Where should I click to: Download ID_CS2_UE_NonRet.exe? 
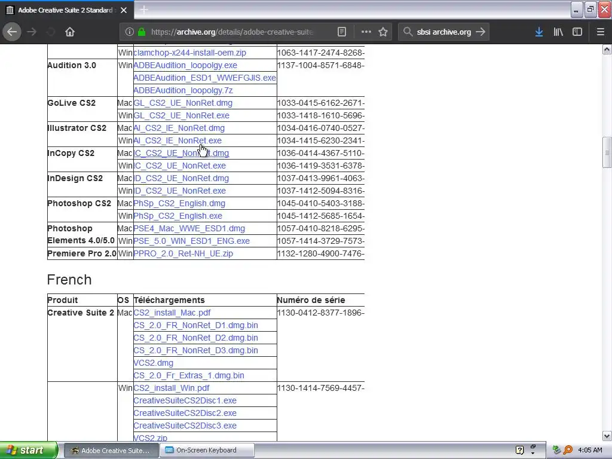coord(179,191)
